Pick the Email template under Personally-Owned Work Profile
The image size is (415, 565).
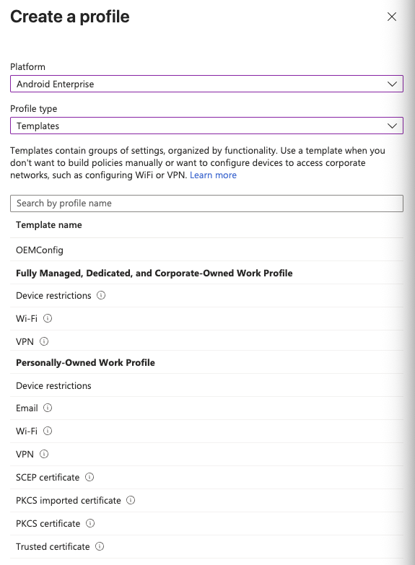(206, 408)
